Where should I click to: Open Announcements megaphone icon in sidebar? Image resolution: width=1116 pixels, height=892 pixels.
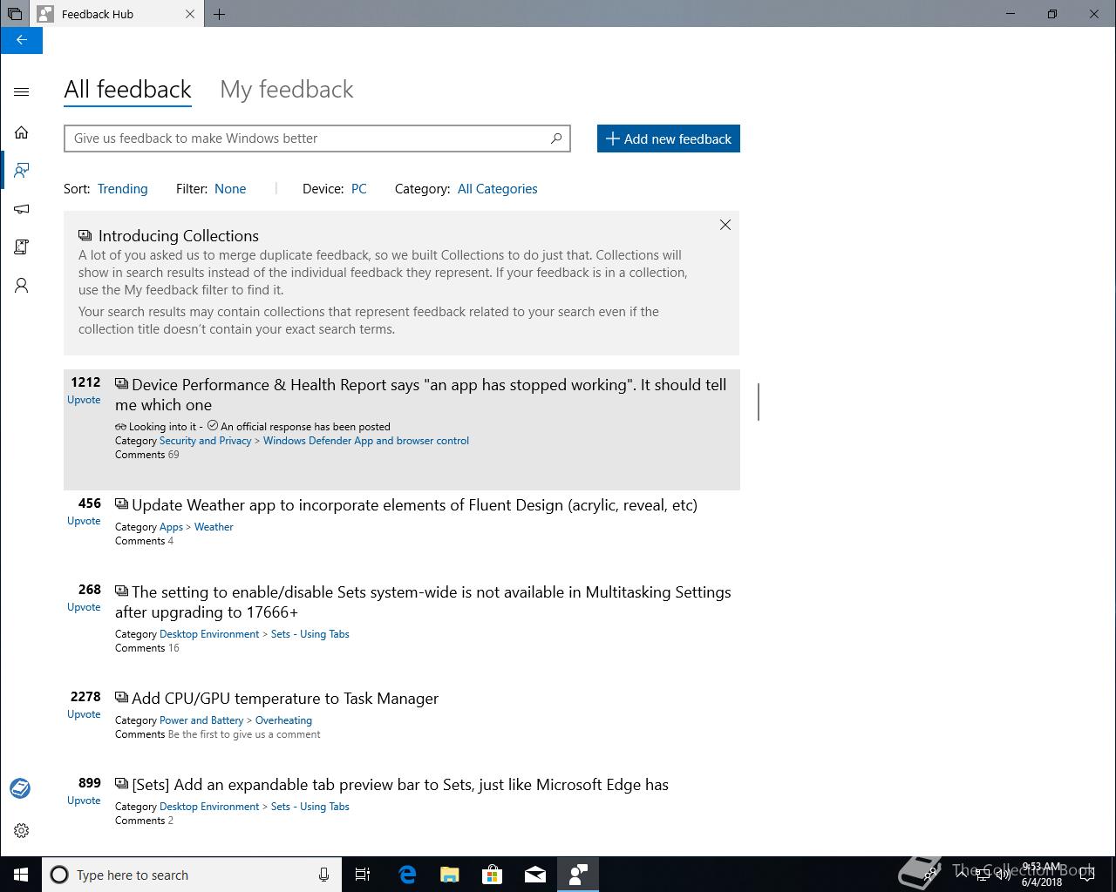click(x=22, y=209)
